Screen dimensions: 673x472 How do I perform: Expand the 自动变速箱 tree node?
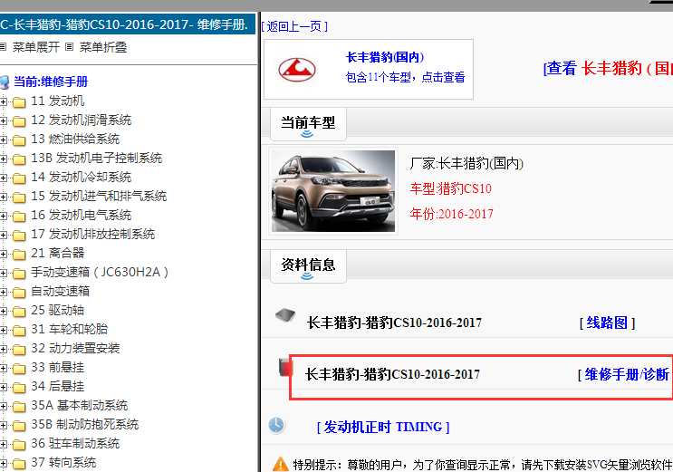(4, 292)
